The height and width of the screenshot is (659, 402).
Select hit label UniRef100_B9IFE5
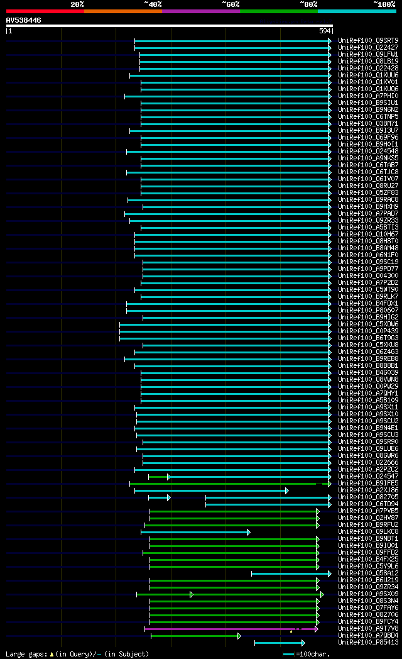coord(369,484)
